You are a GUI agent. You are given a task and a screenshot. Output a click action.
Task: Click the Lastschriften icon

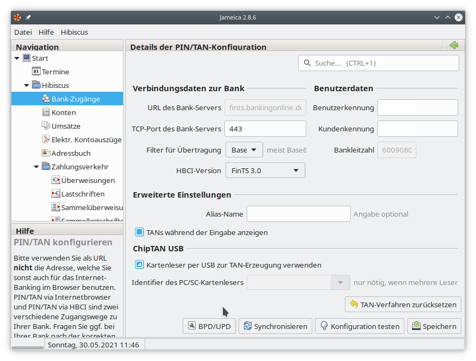pyautogui.click(x=55, y=194)
